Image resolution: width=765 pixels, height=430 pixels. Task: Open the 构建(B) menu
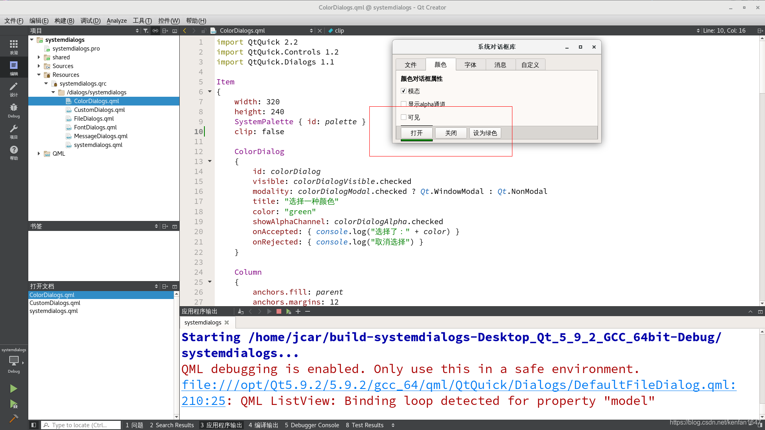pos(64,21)
